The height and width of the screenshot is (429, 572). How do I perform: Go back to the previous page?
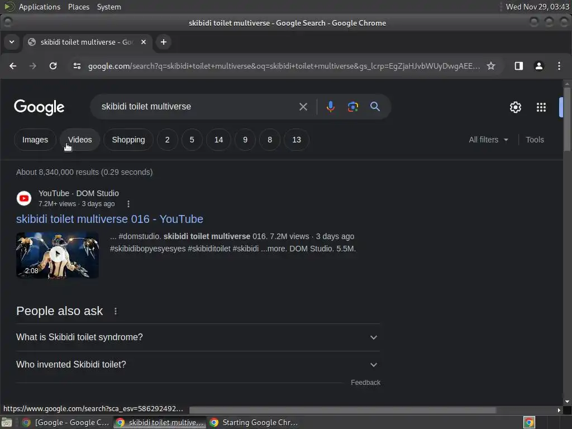[x=13, y=66]
